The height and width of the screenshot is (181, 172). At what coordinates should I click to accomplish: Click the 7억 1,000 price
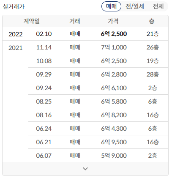pyautogui.click(x=114, y=47)
